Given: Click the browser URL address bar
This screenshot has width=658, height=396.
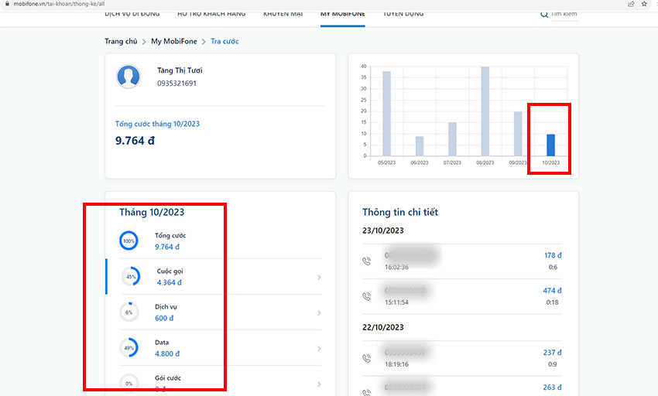Looking at the screenshot, I should [59, 4].
